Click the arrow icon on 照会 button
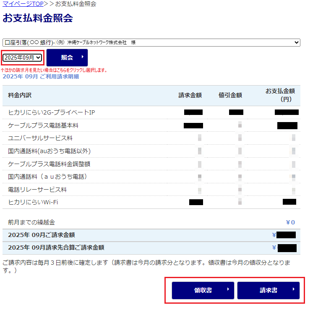The image size is (318, 310). [82, 57]
